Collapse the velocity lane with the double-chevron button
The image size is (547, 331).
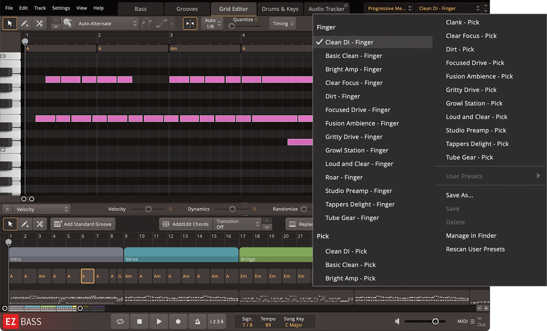(x=7, y=209)
